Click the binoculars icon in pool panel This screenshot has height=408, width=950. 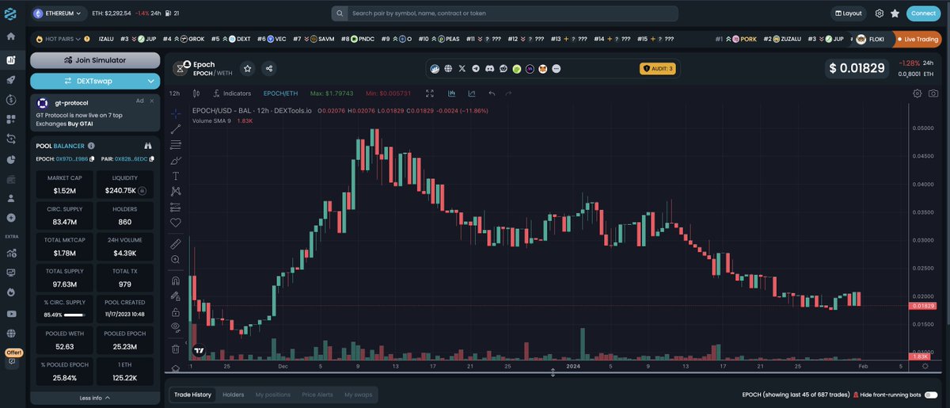tap(147, 146)
